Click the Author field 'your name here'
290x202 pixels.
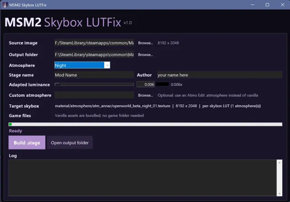[219, 75]
